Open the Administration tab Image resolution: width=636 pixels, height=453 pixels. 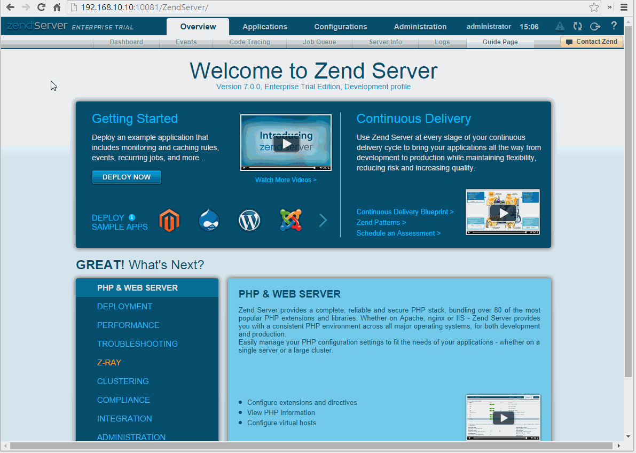point(420,27)
